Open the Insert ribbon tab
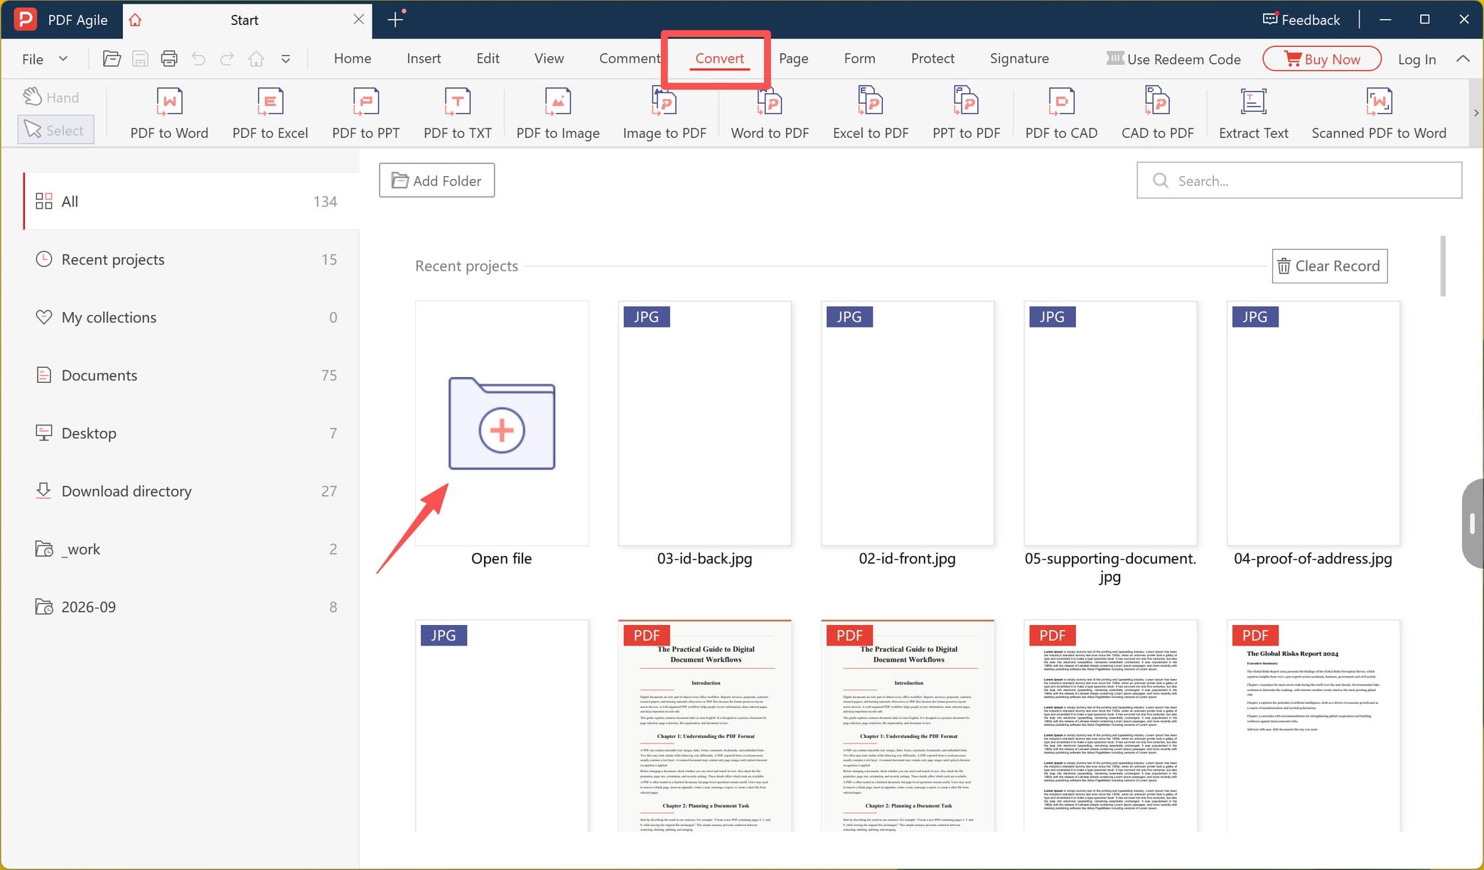 (x=424, y=58)
